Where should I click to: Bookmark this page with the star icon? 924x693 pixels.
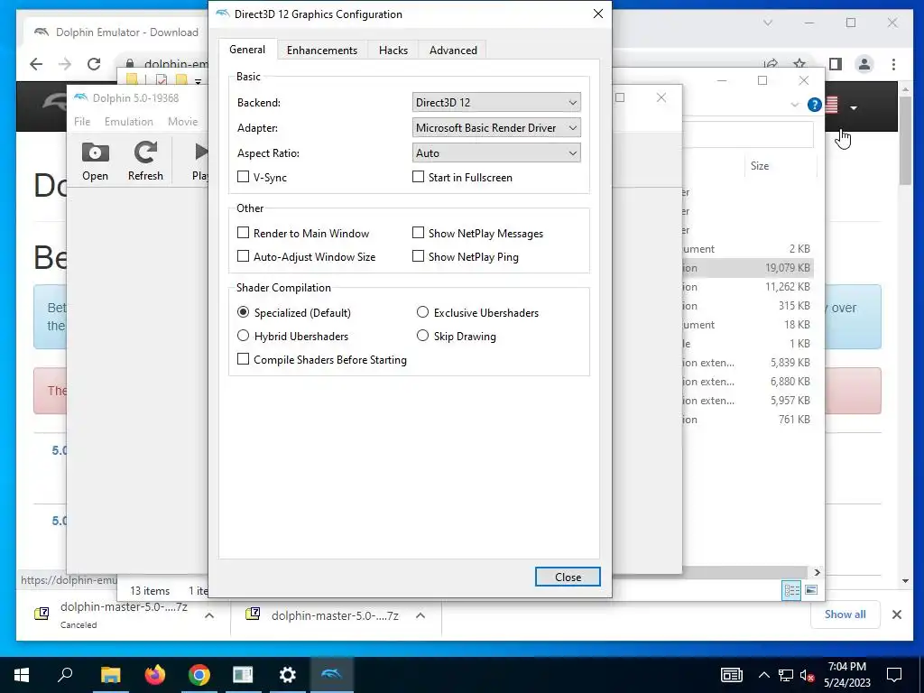click(799, 64)
